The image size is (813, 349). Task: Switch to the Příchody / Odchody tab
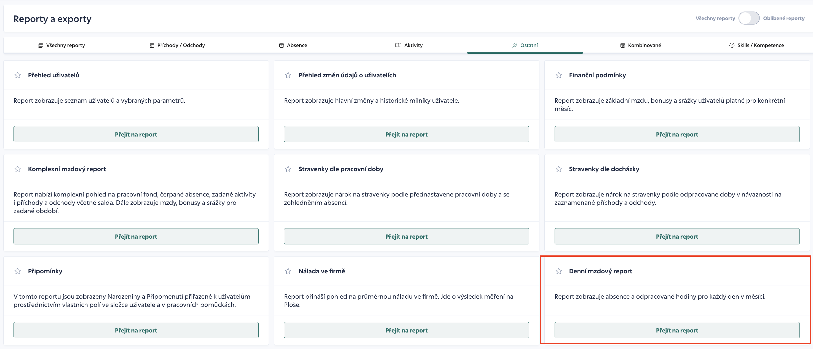(177, 45)
